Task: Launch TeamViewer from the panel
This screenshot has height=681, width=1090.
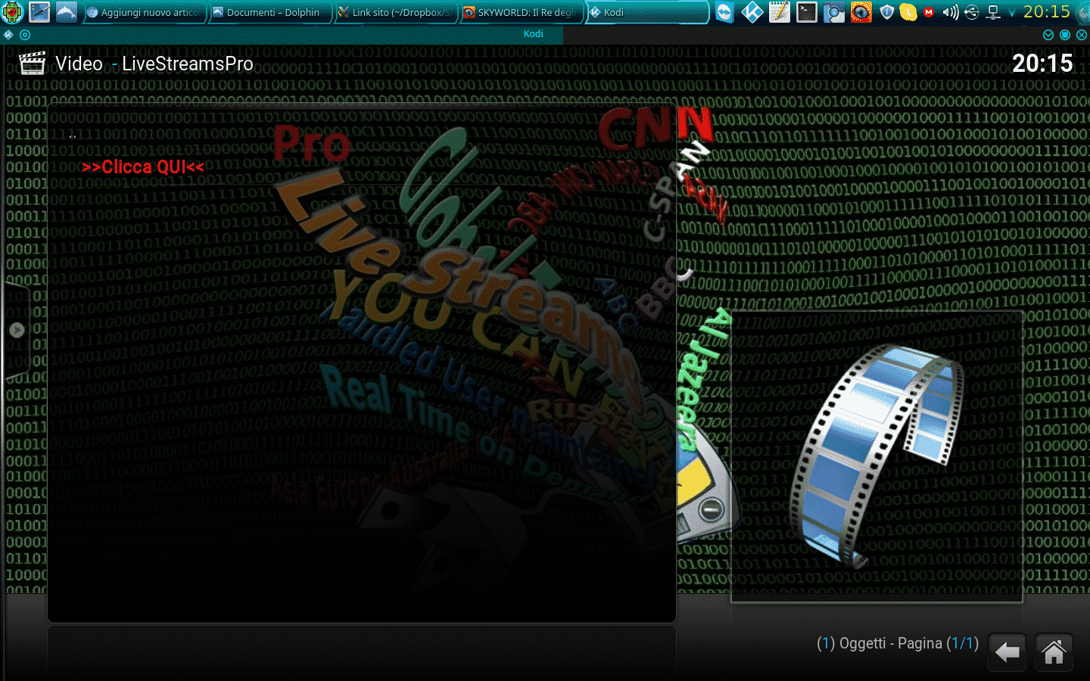Action: 724,12
